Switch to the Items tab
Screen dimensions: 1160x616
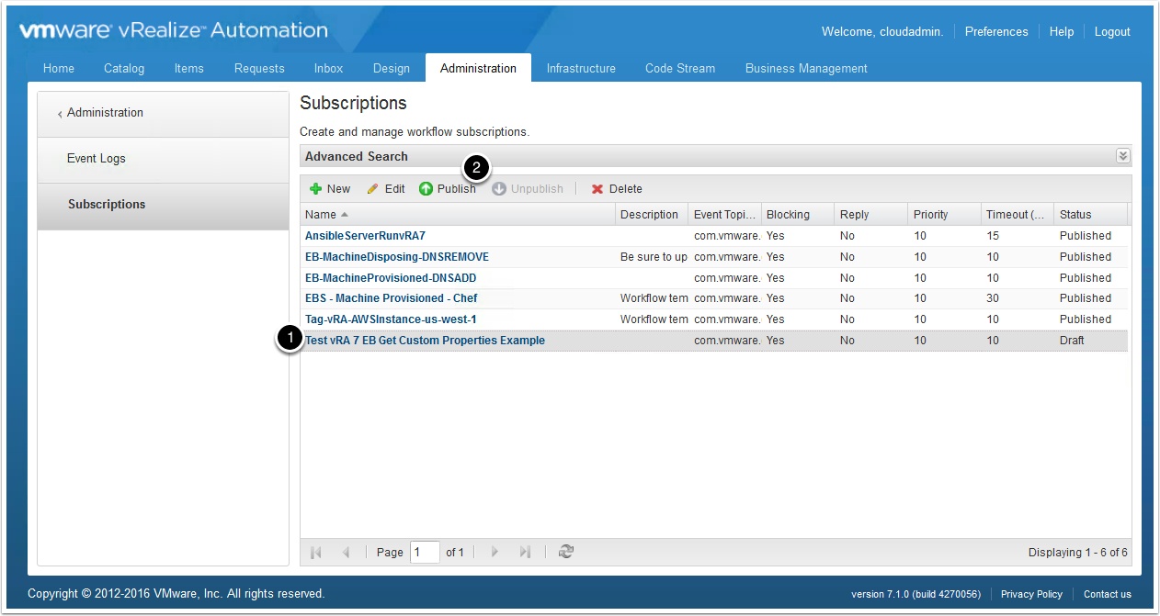point(189,68)
